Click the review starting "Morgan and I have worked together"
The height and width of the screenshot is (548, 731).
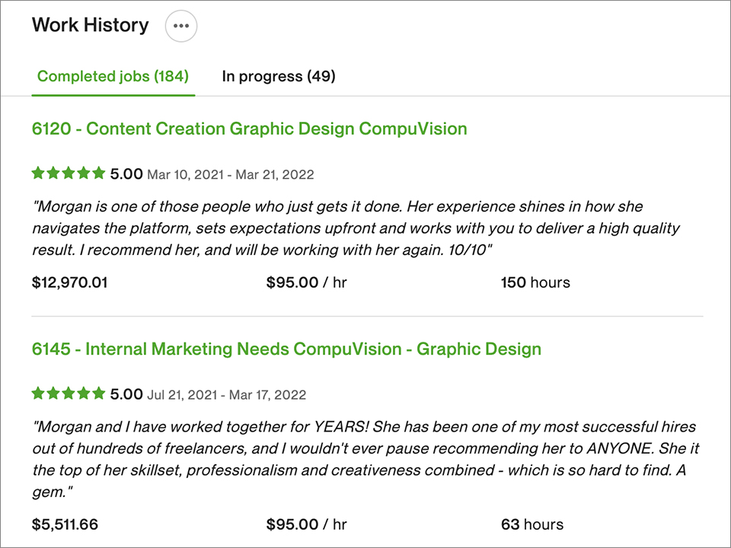(x=365, y=460)
